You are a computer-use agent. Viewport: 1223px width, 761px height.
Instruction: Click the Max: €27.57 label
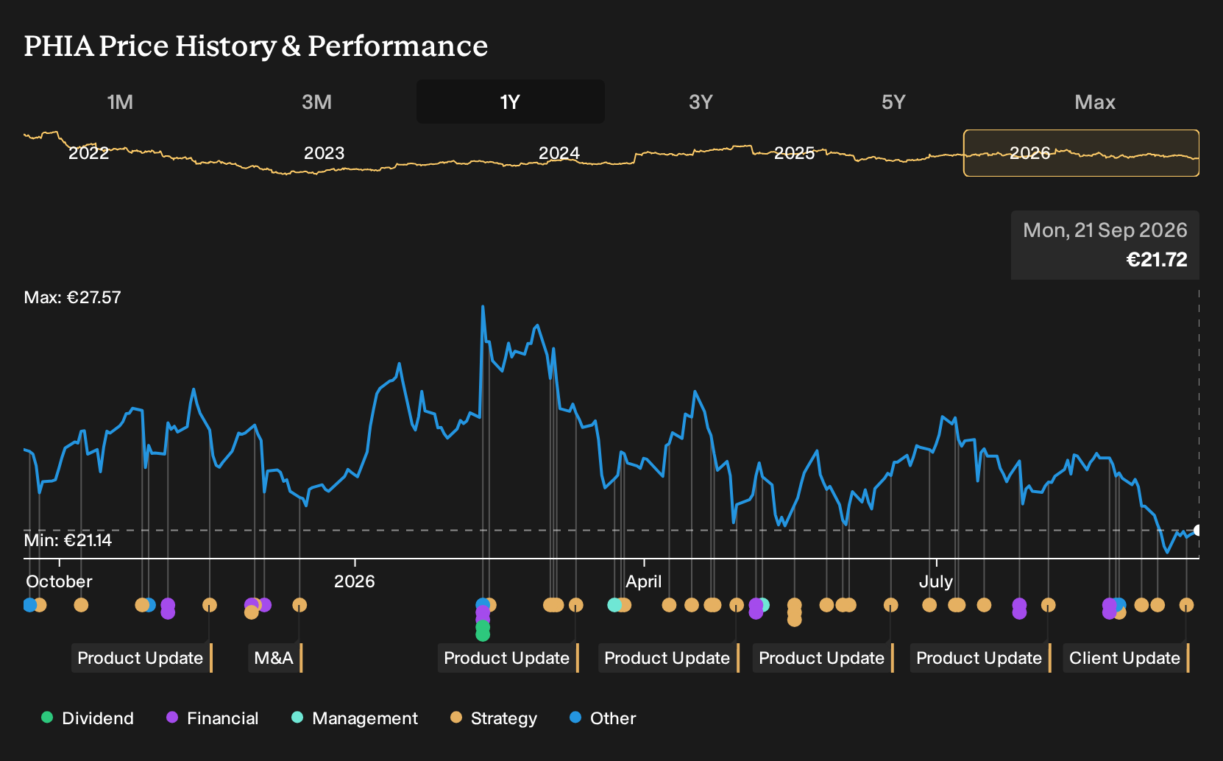coord(72,297)
